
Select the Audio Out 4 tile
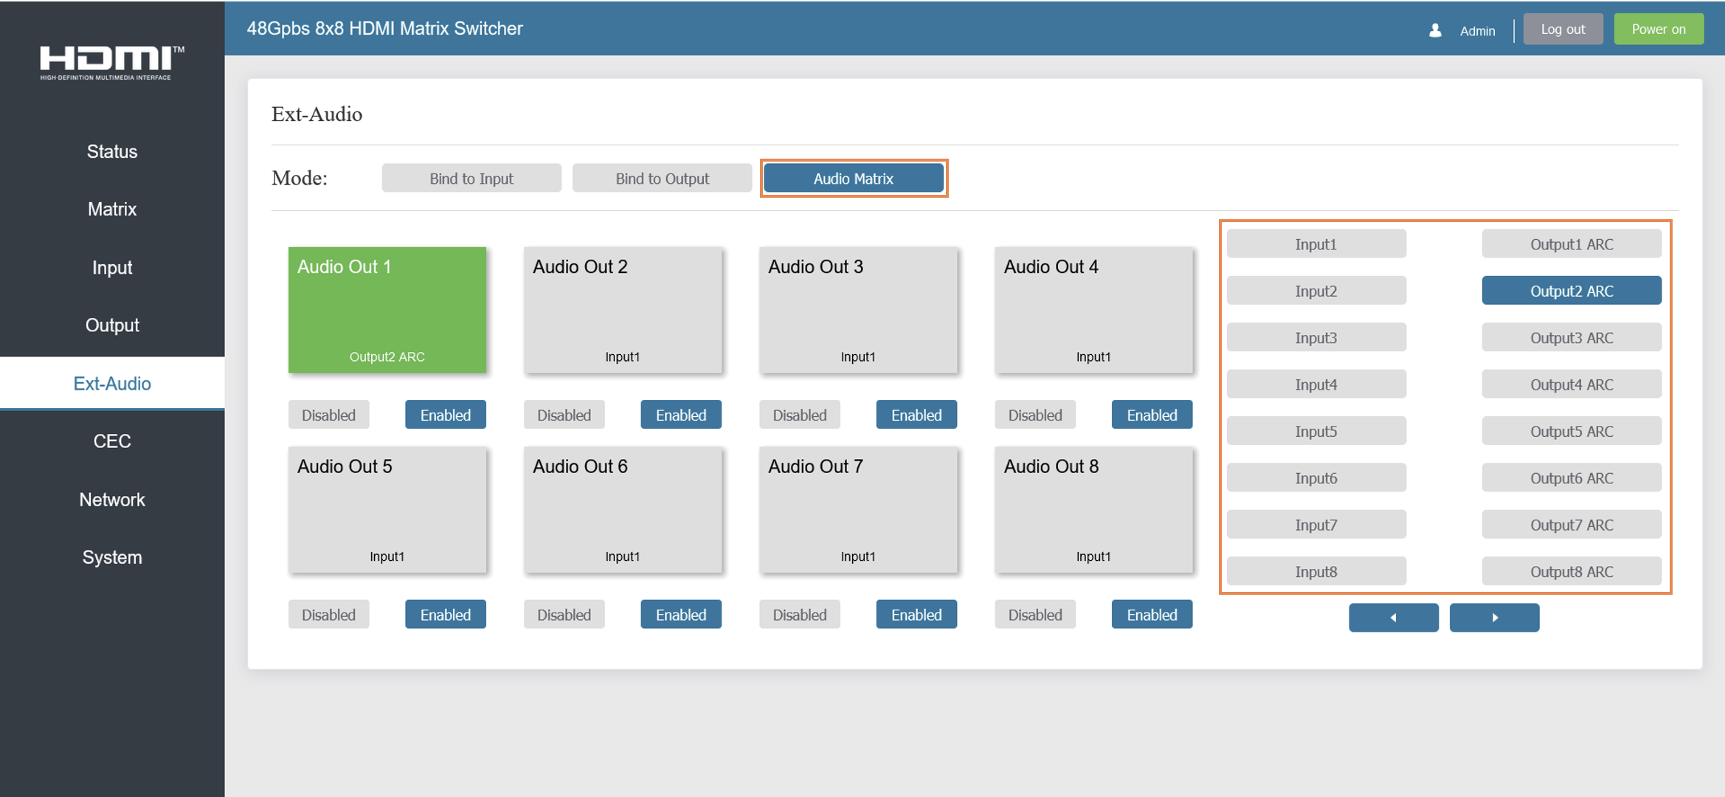(1093, 310)
